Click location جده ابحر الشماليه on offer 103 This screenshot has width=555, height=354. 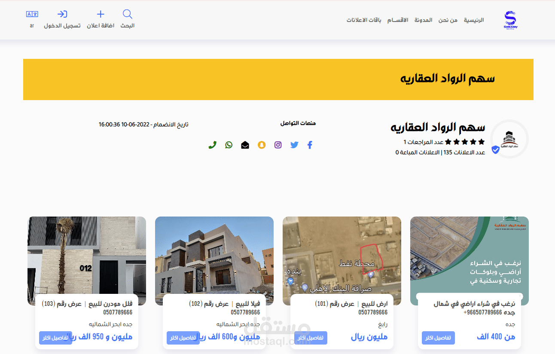pos(110,324)
